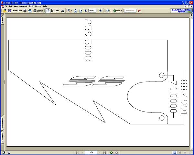Click the Yahoo search icon

139,11
